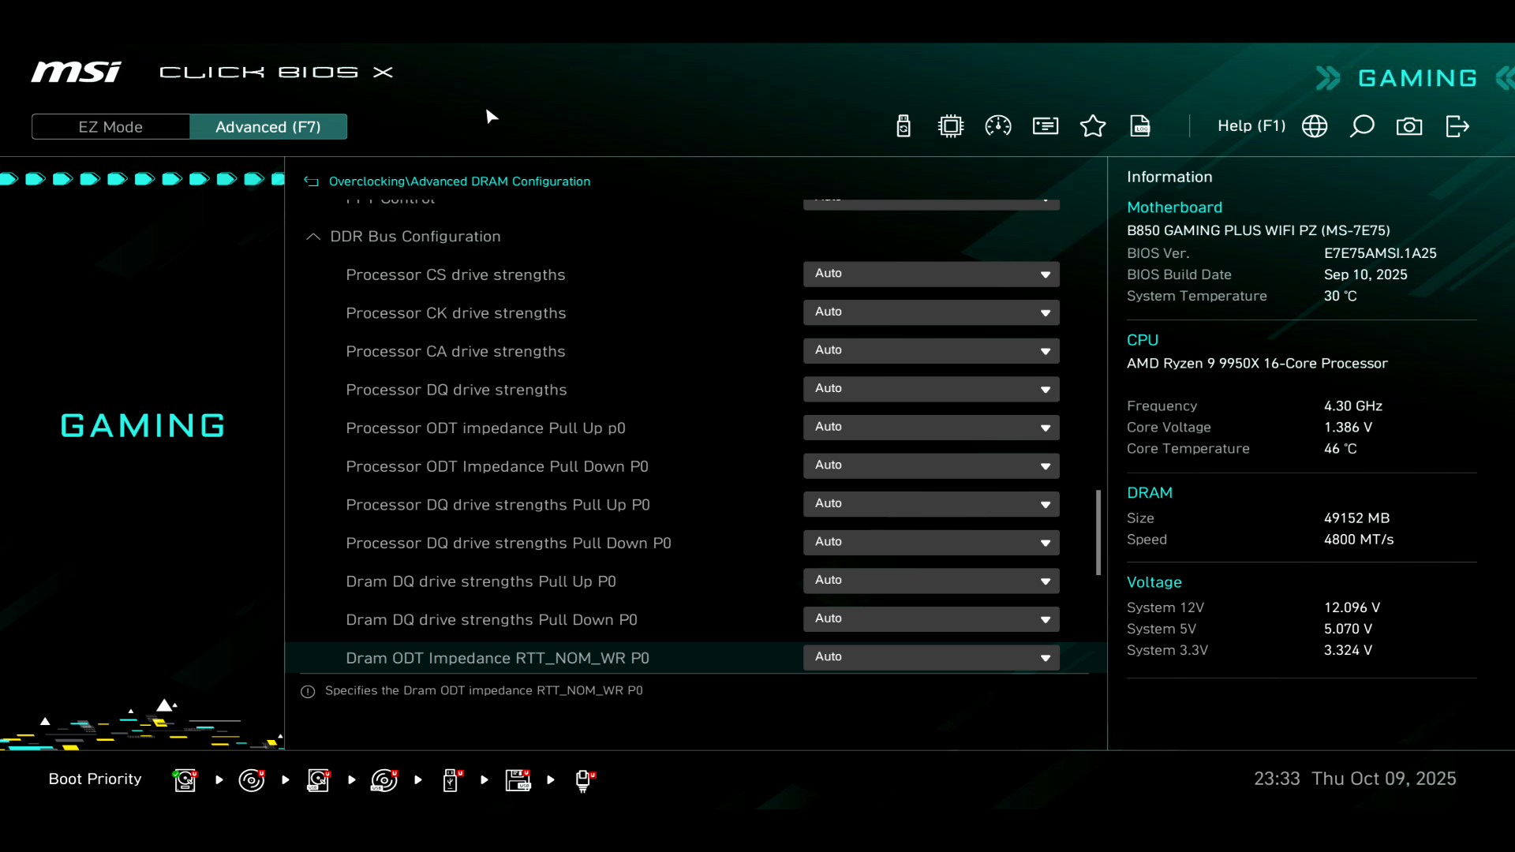Collapse DDR Bus Configuration section
Image resolution: width=1515 pixels, height=852 pixels.
pos(313,237)
